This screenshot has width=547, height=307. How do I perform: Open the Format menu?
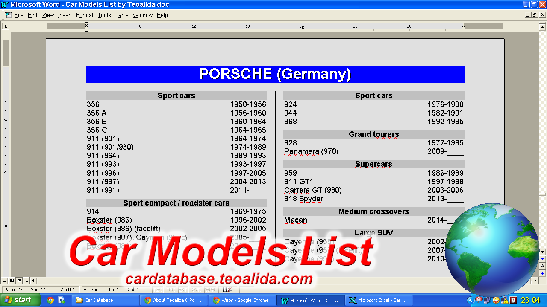pos(85,15)
